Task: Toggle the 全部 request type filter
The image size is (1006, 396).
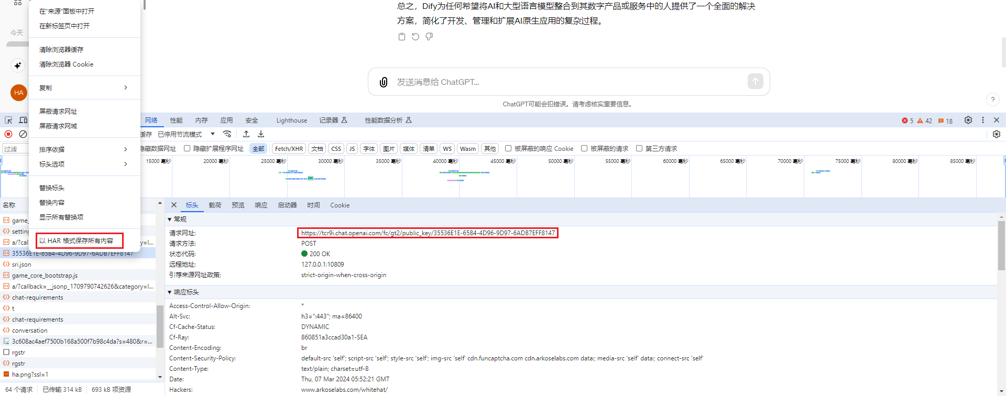Action: pos(258,149)
